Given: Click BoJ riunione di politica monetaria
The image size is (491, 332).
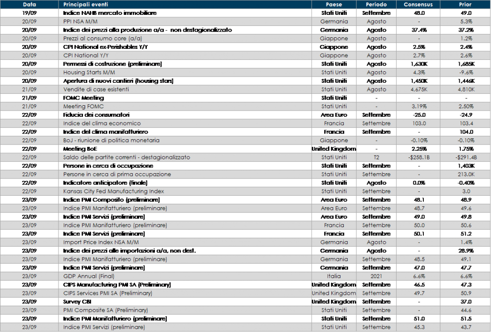Looking at the screenshot, I should tap(111, 140).
